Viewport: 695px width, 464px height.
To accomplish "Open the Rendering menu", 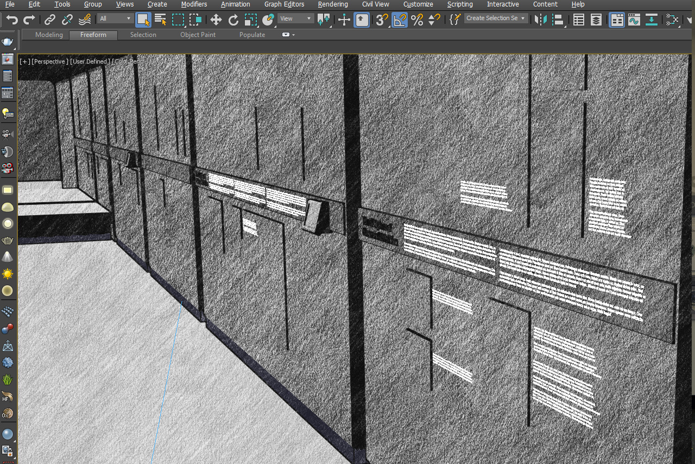I will [333, 4].
